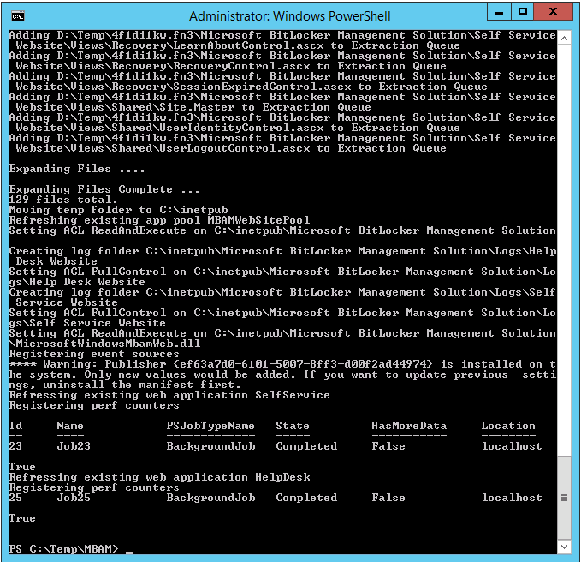Click 'Registering event sources' line
Screen dimensions: 581x562
[94, 354]
